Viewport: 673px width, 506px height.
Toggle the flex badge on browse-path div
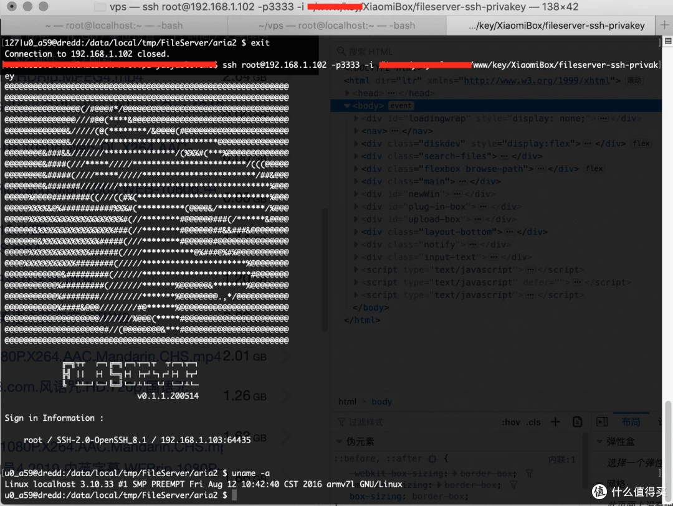[594, 169]
